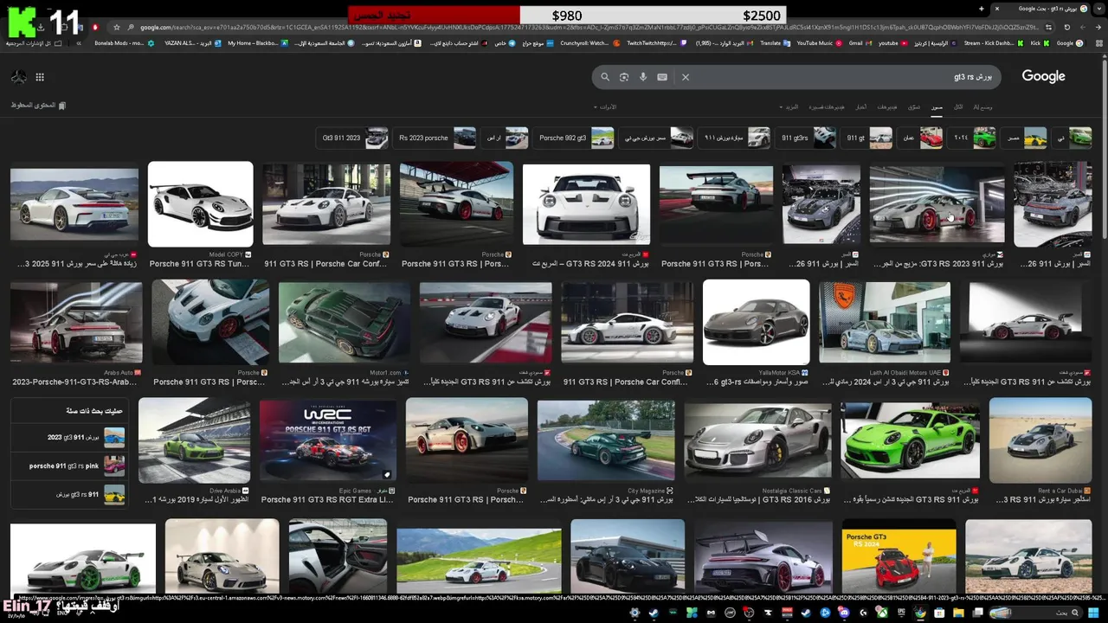Screen dimensions: 1108x623
Task: Open the Google apps grid icon
Action: (x=40, y=77)
